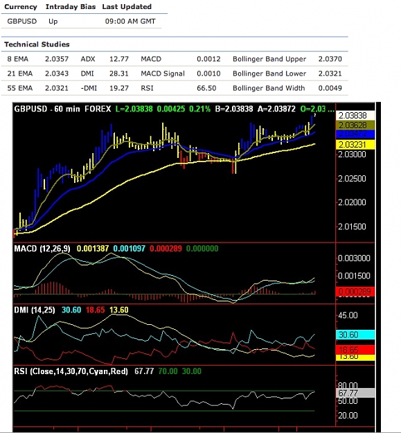Image resolution: width=401 pixels, height=433 pixels.
Task: Click the ask price A=2.03872
Action: (276, 109)
